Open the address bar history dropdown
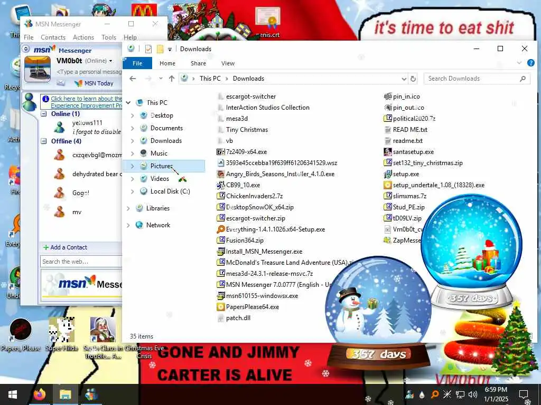Screen dimensions: 541x405 click(404, 79)
